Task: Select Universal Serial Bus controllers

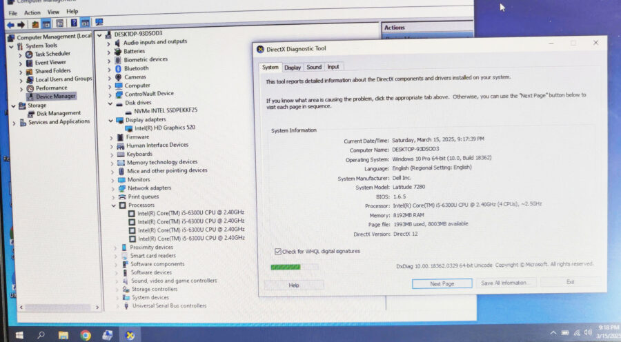Action: (169, 305)
